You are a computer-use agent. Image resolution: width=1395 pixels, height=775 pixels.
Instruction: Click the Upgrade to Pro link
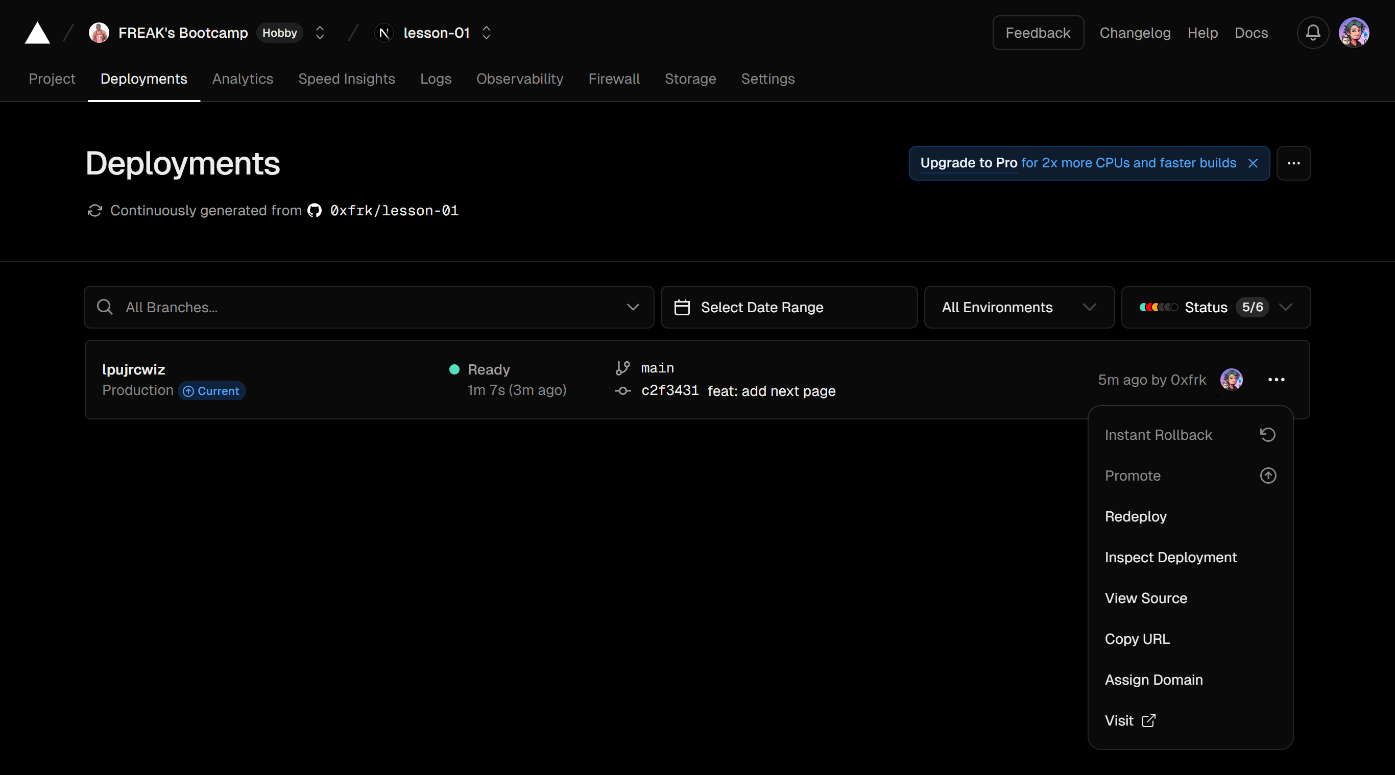969,163
